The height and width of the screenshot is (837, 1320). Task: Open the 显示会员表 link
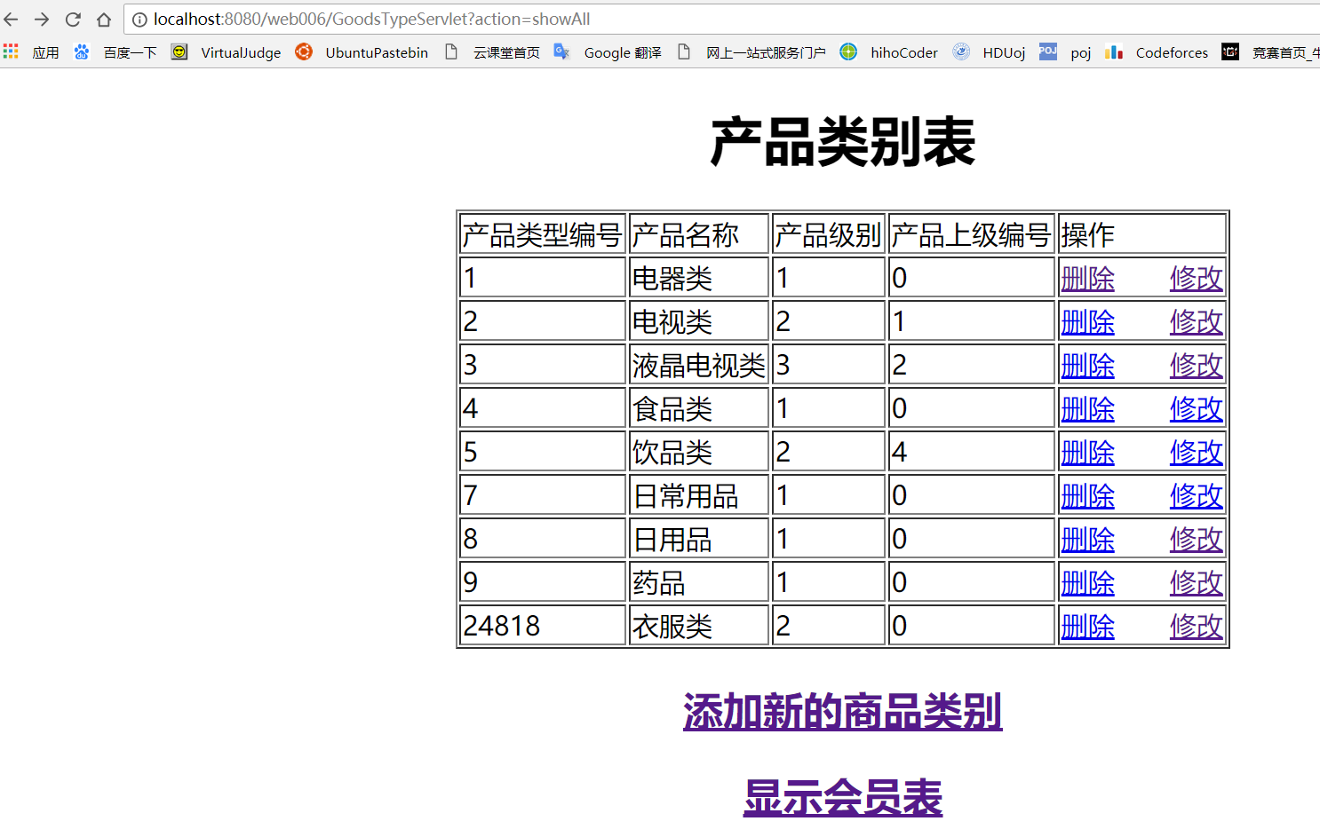843,798
